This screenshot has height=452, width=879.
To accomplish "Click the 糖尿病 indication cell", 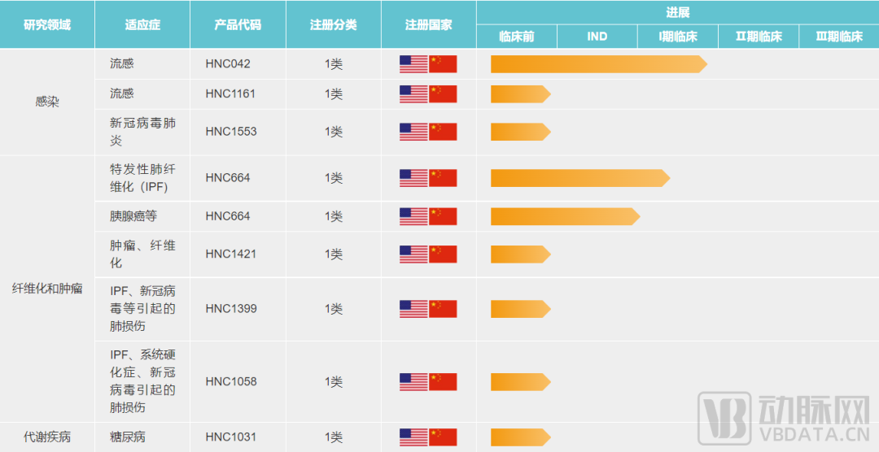I will pos(128,437).
